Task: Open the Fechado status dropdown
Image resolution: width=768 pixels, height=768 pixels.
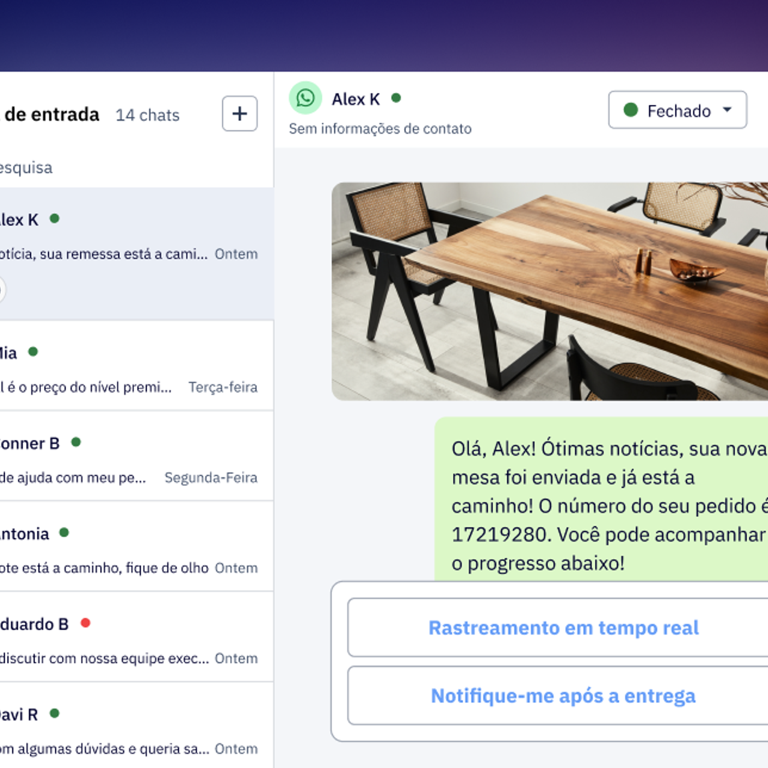Action: pyautogui.click(x=678, y=110)
